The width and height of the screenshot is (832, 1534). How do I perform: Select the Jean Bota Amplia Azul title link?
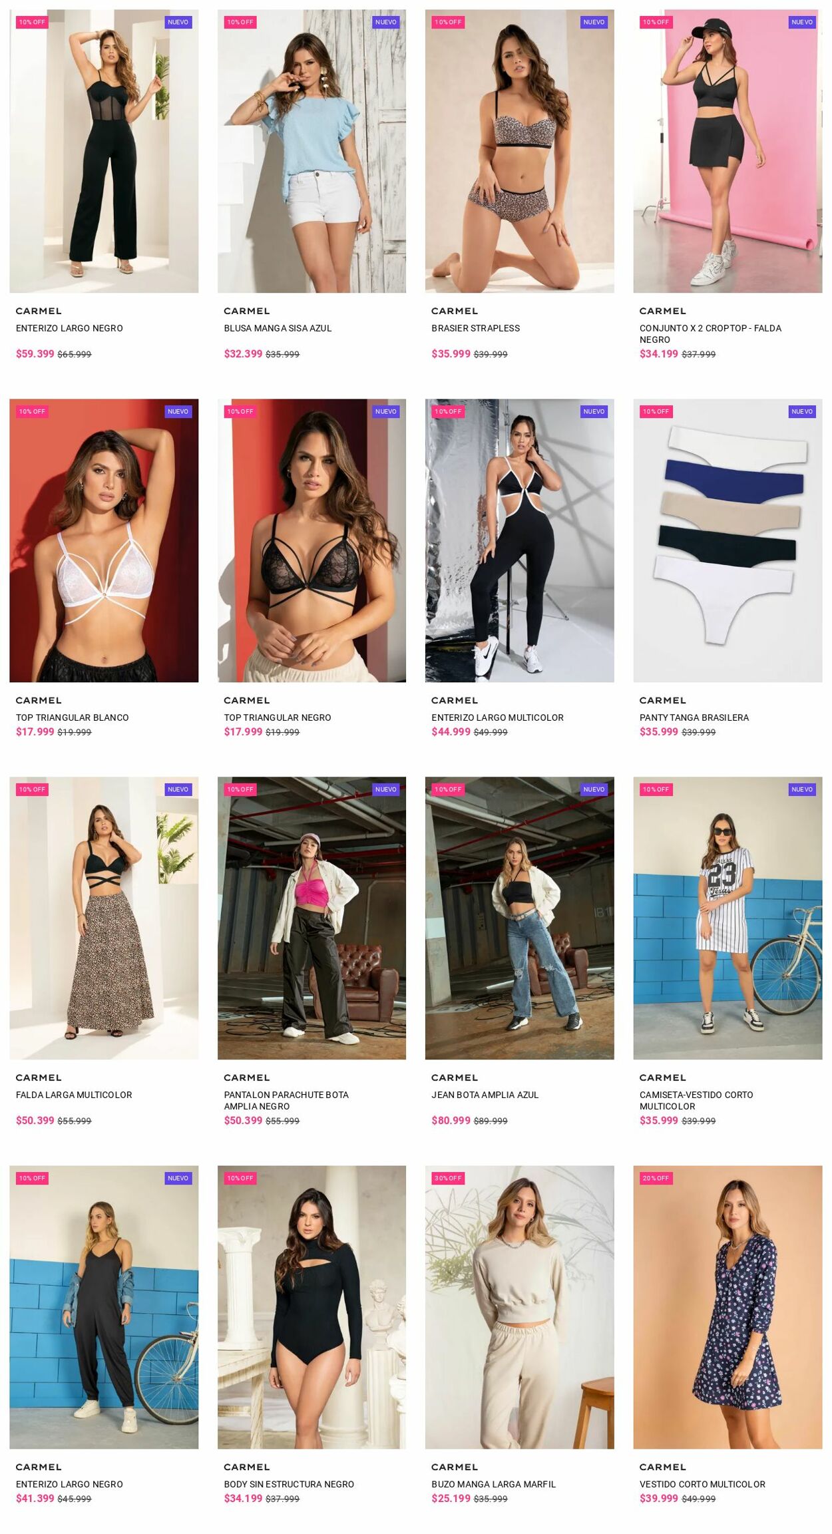coord(485,1095)
